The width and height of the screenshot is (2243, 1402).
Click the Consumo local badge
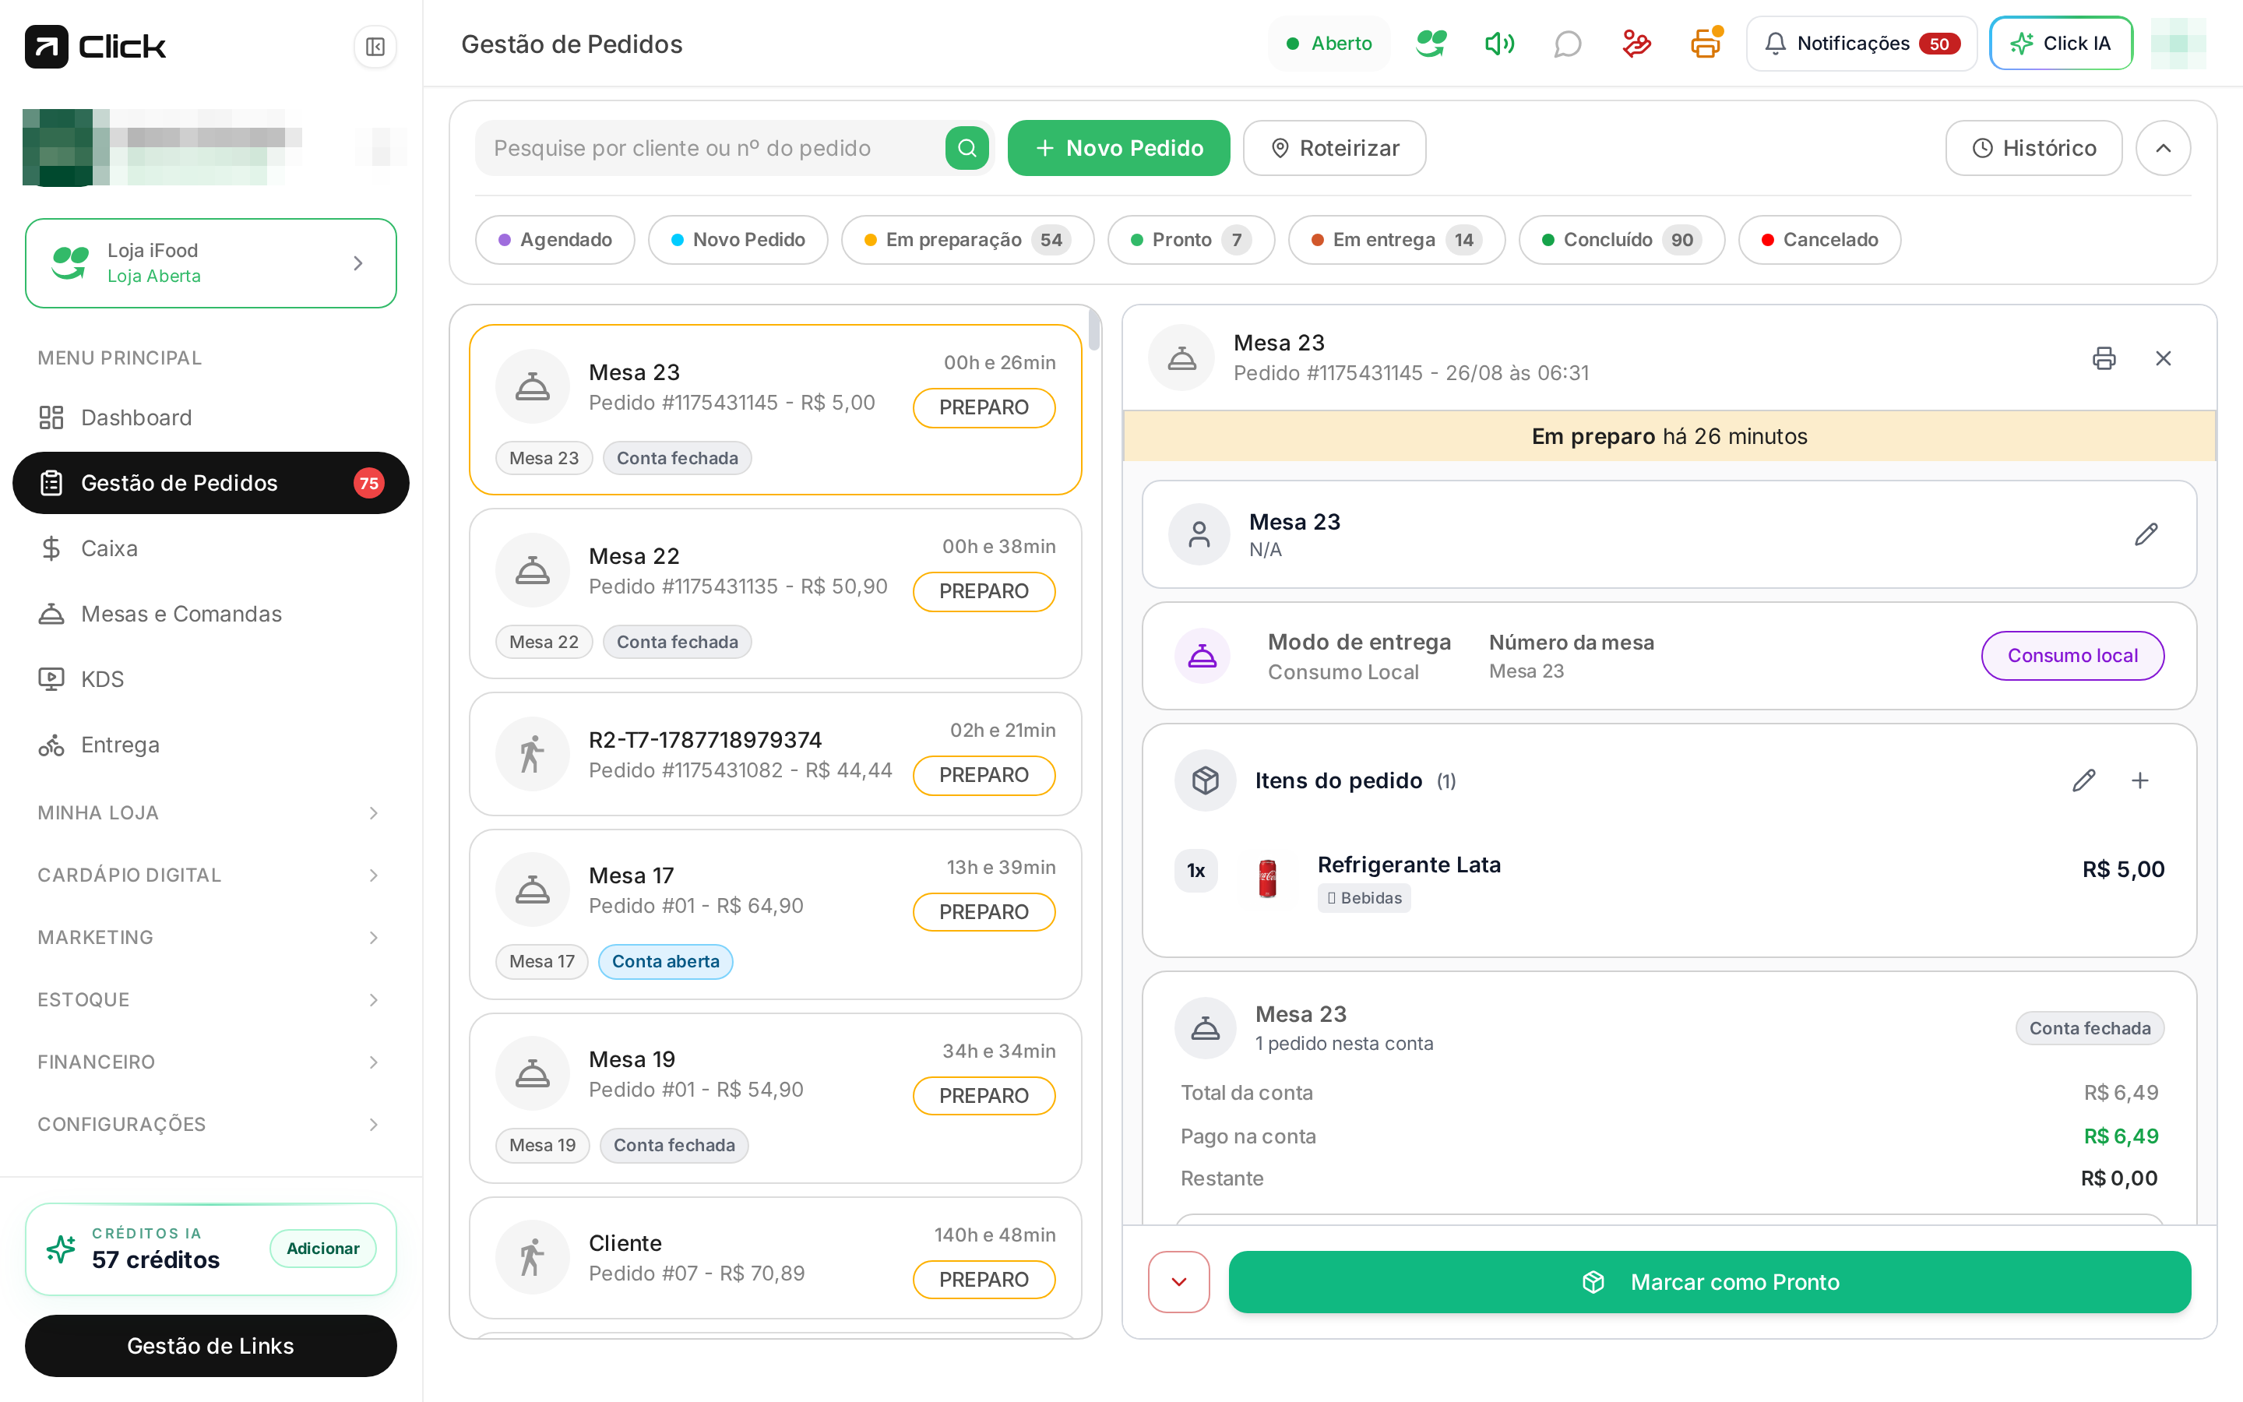[2072, 656]
